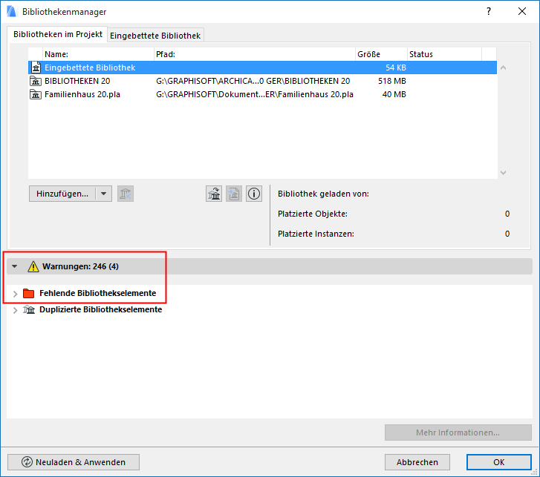Click the Warnungen: 246 (4) header text
The height and width of the screenshot is (477, 540).
point(80,266)
